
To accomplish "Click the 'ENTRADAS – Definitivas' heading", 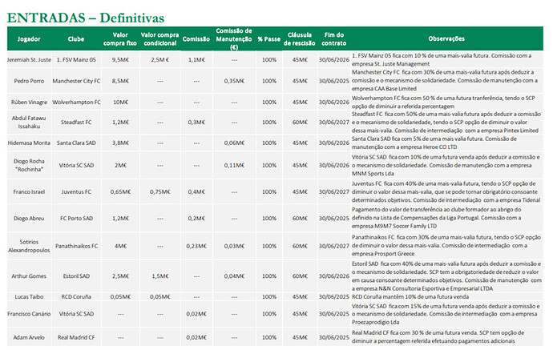I will (86, 18).
